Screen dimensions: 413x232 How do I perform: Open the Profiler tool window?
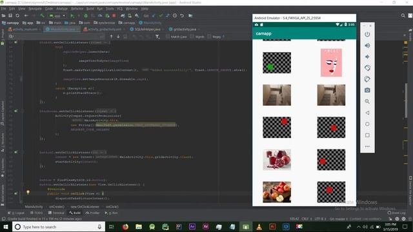pyautogui.click(x=93, y=213)
